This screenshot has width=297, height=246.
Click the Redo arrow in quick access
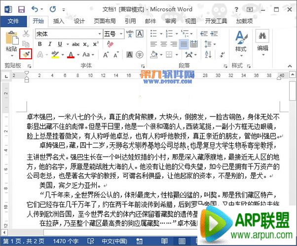point(53,9)
